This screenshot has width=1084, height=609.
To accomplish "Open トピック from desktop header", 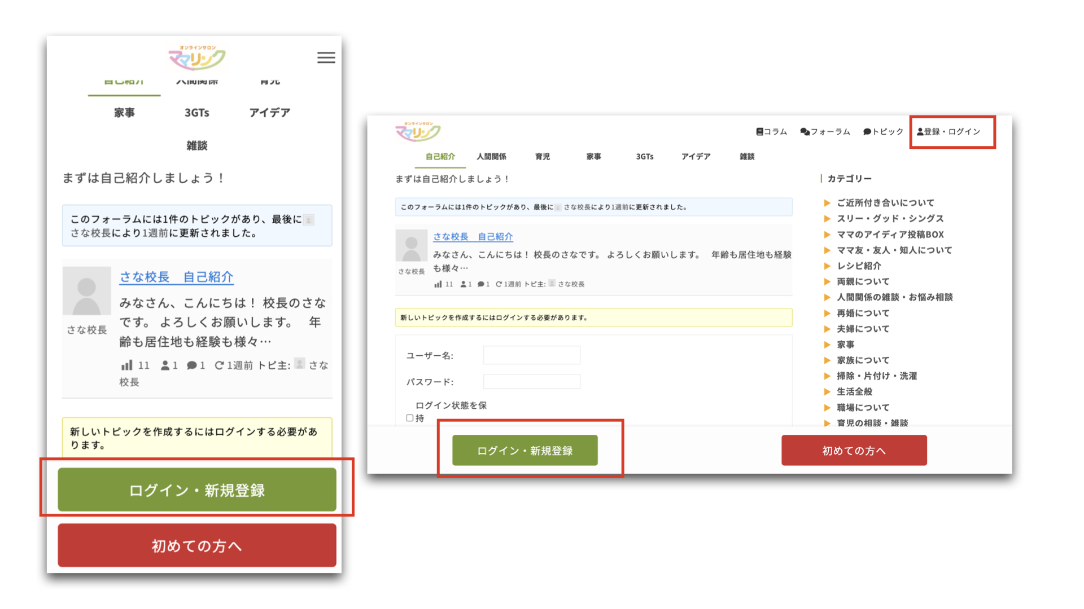I will point(883,131).
